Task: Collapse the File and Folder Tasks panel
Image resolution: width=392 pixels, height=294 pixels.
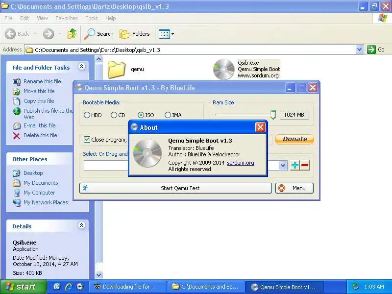Action: pos(82,67)
